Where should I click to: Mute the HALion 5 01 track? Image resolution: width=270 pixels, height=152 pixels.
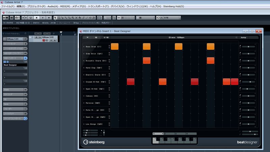click(x=36, y=37)
